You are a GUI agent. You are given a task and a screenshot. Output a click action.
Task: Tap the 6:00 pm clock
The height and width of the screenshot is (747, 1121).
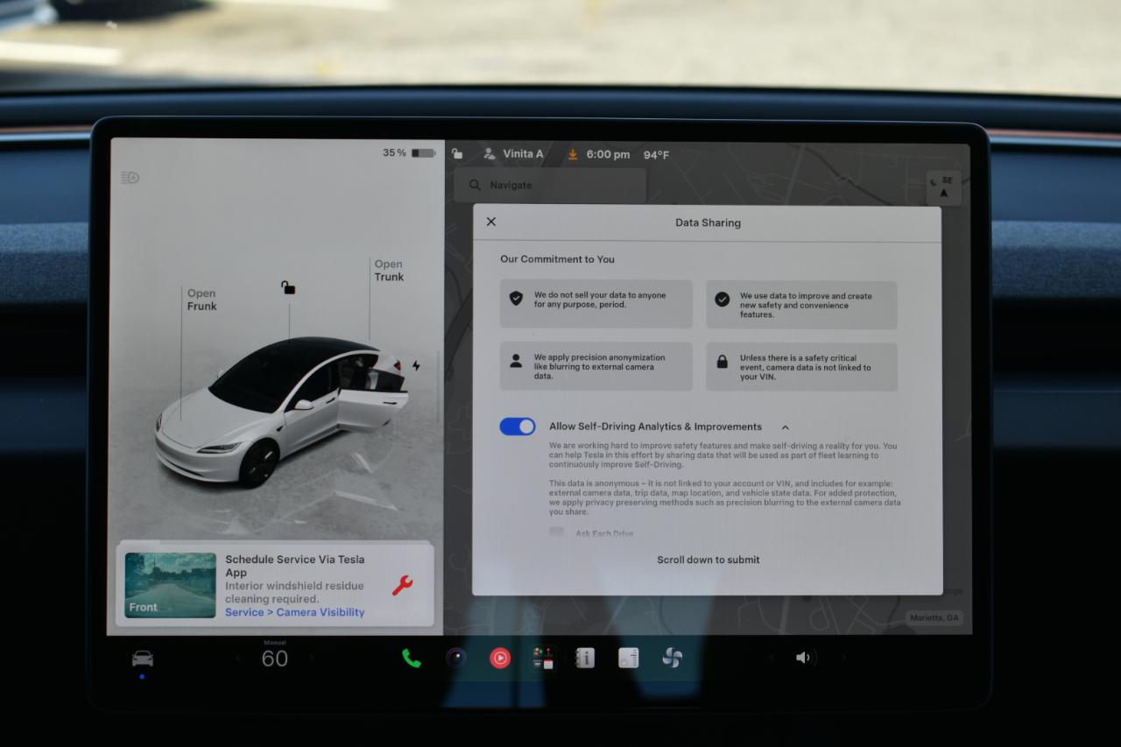pos(608,154)
